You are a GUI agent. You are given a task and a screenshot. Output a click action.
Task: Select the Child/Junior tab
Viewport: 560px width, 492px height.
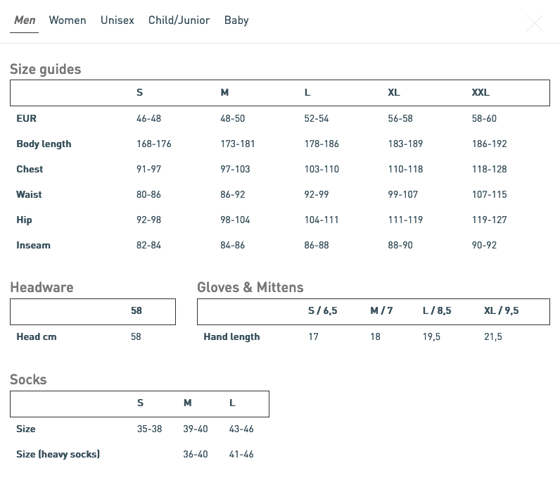click(x=179, y=20)
